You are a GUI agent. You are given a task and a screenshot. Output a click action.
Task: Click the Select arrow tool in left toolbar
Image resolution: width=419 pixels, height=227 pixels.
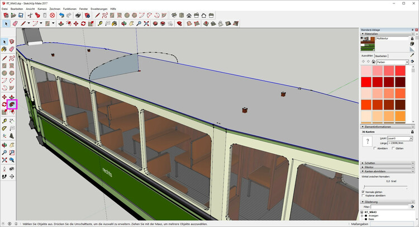tap(4, 42)
